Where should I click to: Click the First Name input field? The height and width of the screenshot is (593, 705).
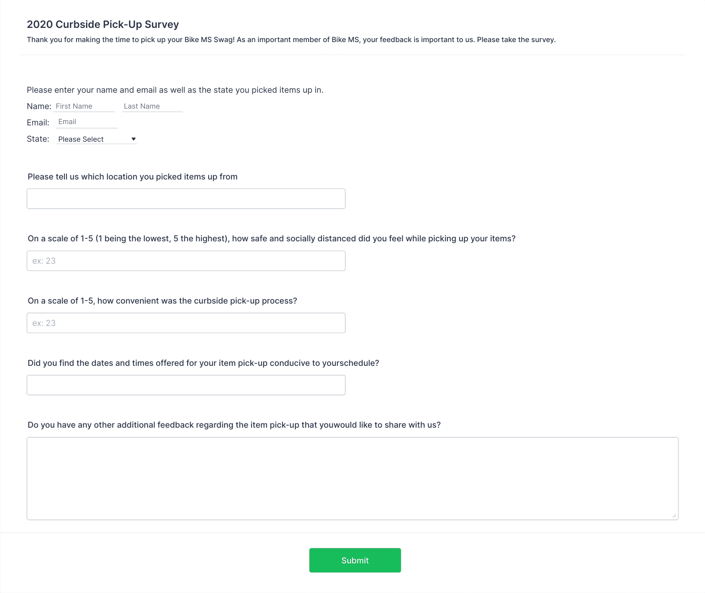click(x=85, y=106)
